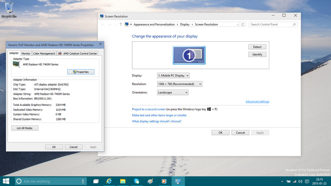Click the monitor 1 display thumbnail
Screen dimensions: 331x186
click(189, 55)
